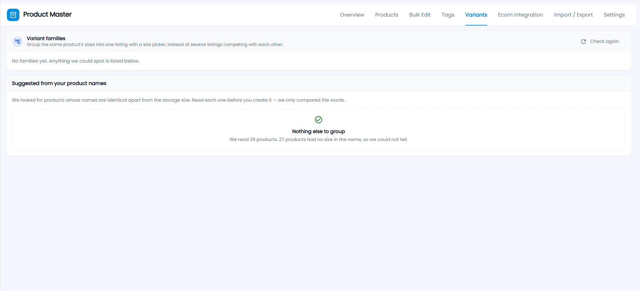
Task: Click the Product Master logo icon
Action: click(13, 15)
